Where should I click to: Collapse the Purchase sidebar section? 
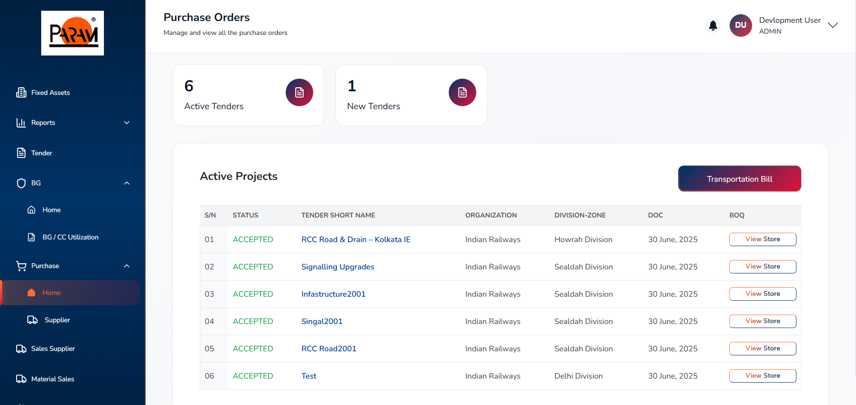pos(127,266)
